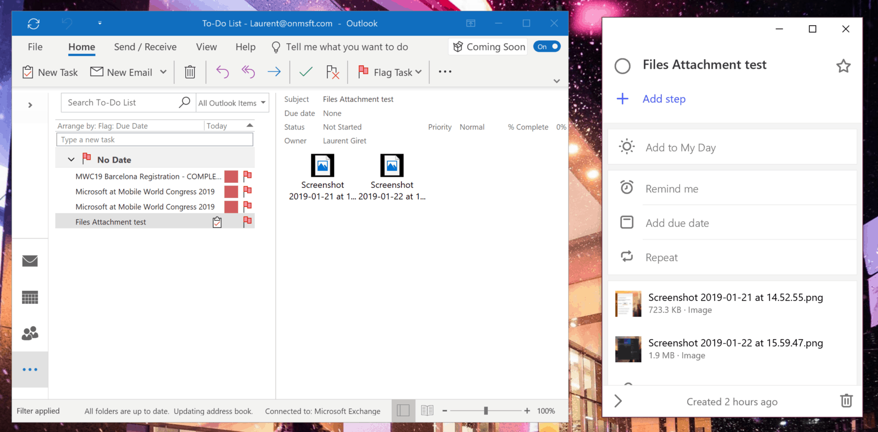Screen dimensions: 878x432
Task: Delete the task with To-Do trash icon
Action: click(846, 401)
